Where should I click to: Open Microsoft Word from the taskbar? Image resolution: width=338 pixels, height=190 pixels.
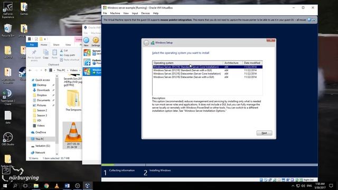[67, 186]
